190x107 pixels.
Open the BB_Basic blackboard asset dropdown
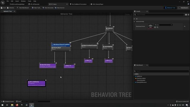point(163,25)
